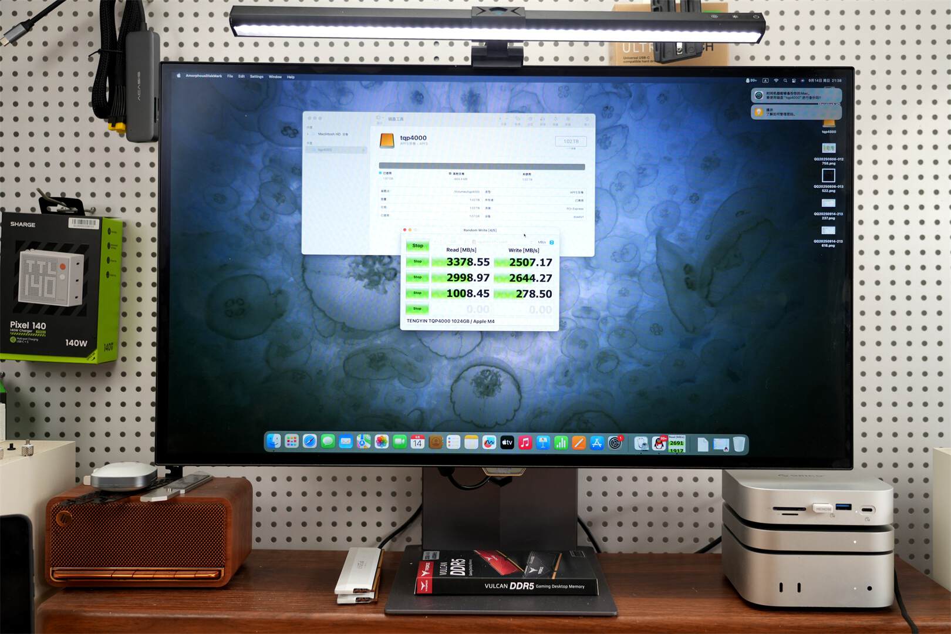This screenshot has width=951, height=634.
Task: Open the Window menu
Action: click(275, 76)
